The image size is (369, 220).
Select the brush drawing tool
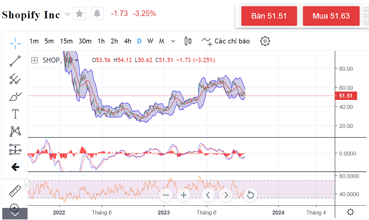[15, 96]
